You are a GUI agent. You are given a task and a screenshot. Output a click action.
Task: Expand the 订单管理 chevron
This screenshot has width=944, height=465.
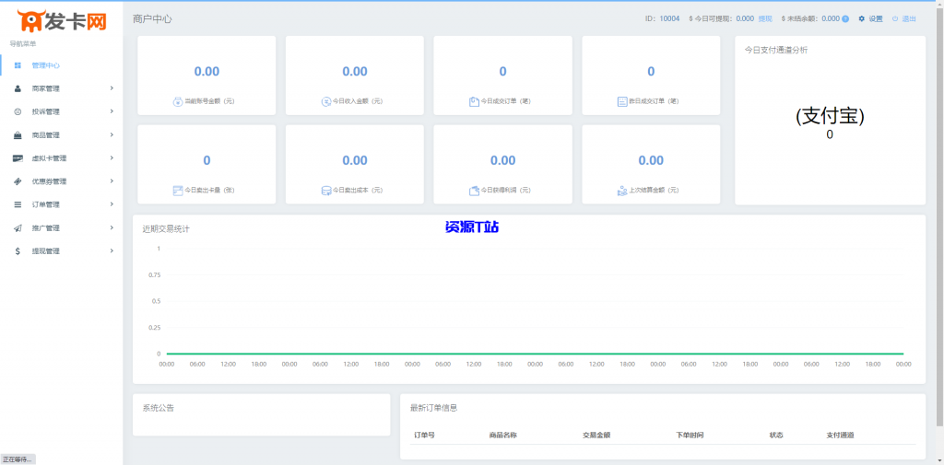[112, 204]
